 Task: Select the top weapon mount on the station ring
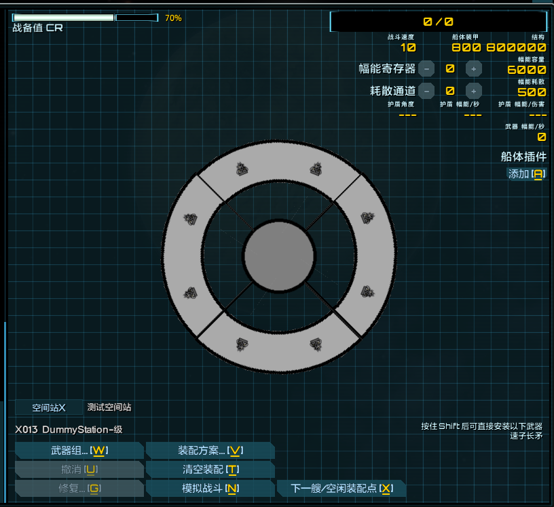(242, 169)
